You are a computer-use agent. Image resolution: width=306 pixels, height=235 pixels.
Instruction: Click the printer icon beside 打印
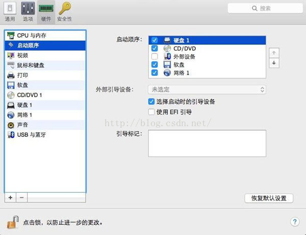coord(11,75)
